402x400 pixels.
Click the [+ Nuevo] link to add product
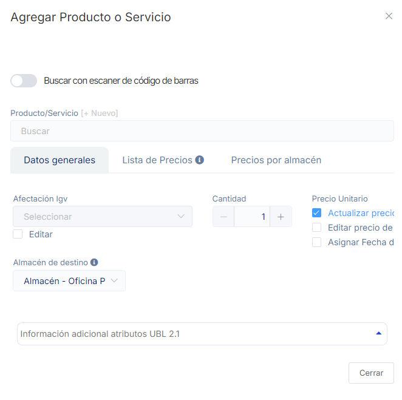coord(100,113)
